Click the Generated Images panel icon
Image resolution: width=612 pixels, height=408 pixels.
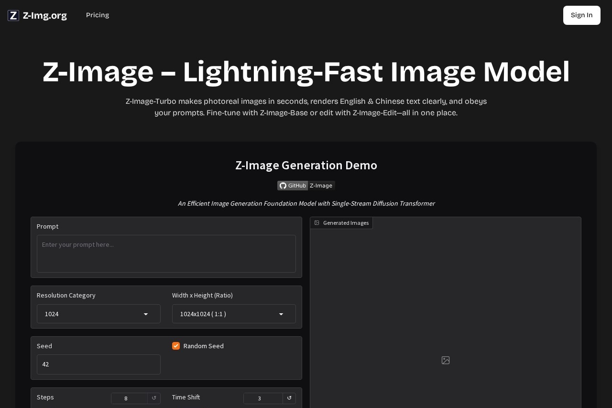tap(317, 222)
